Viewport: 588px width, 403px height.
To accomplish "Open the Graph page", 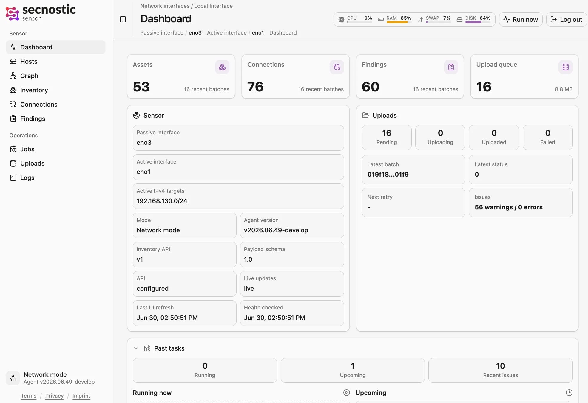I will pyautogui.click(x=55, y=76).
